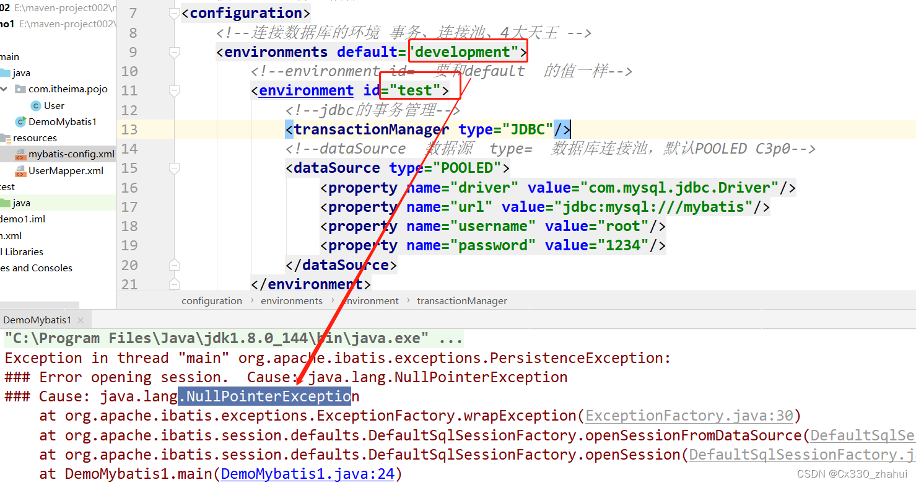916x485 pixels.
Task: Open the truncated DefaultSqlSe link in console
Action: tap(863, 435)
